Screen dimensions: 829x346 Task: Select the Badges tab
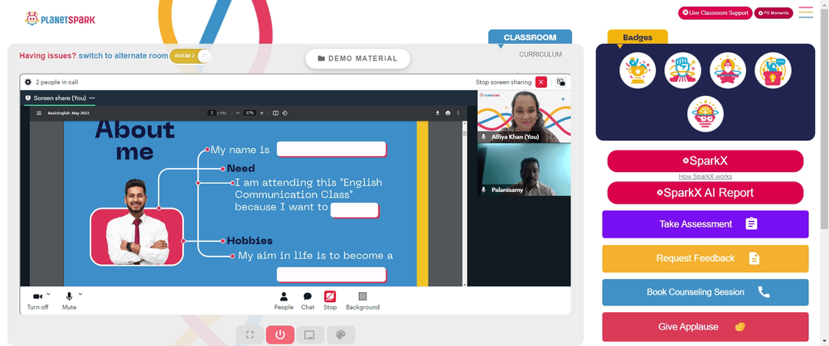pyautogui.click(x=638, y=37)
